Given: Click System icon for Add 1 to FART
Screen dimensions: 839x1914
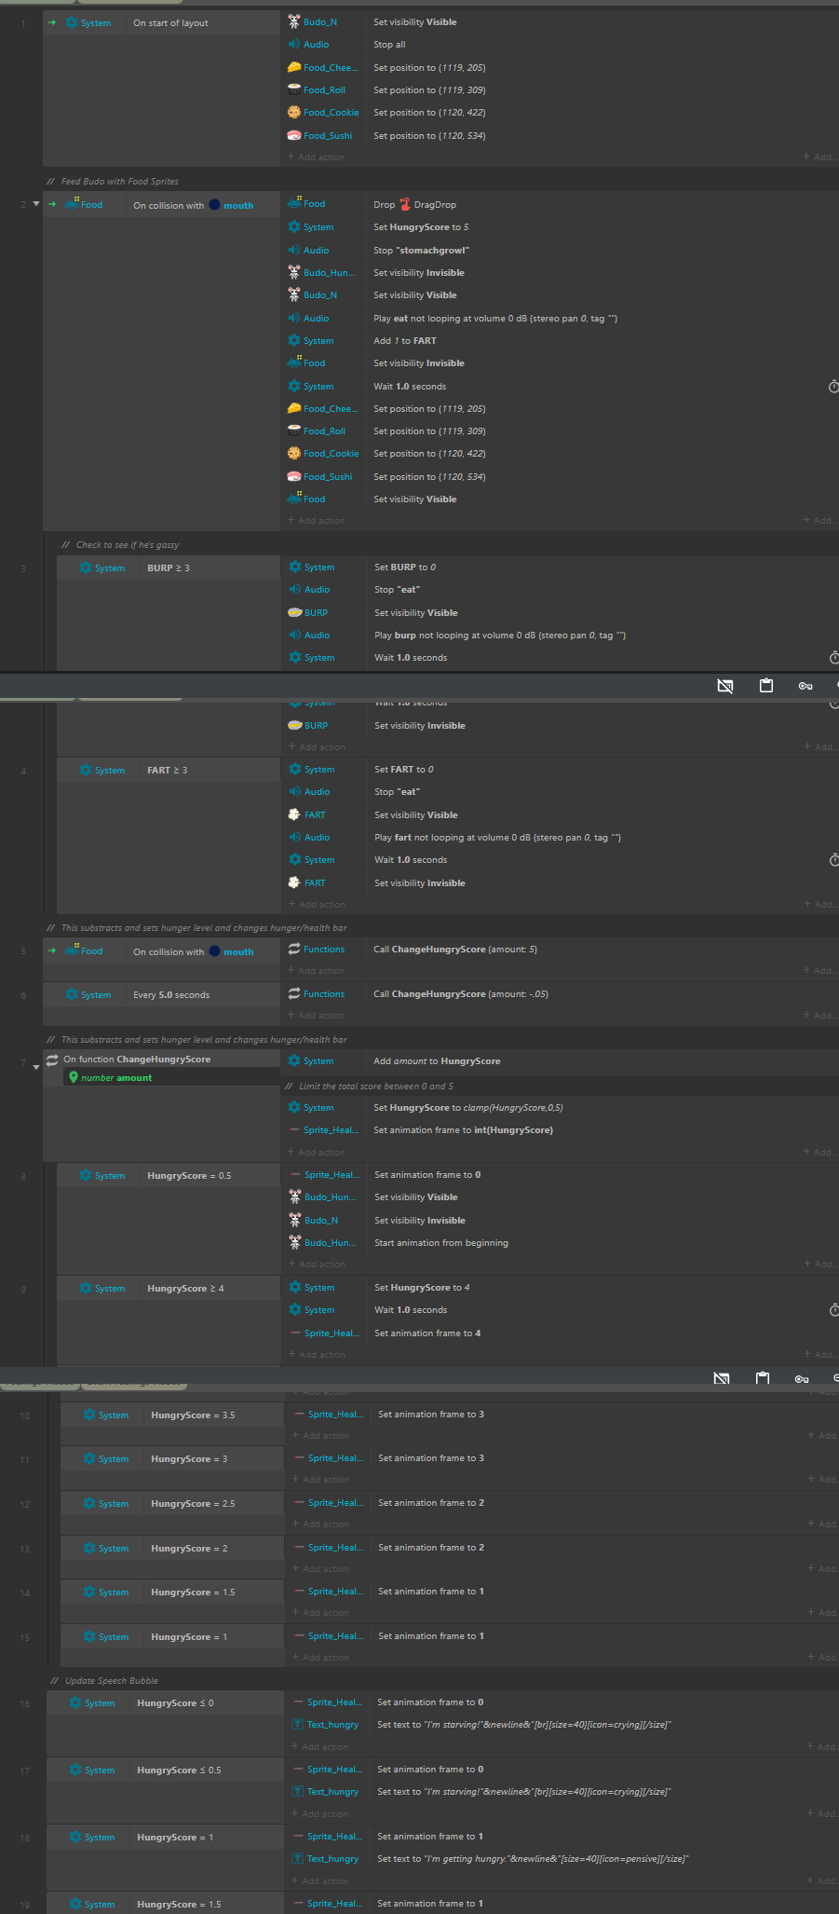Looking at the screenshot, I should (294, 341).
